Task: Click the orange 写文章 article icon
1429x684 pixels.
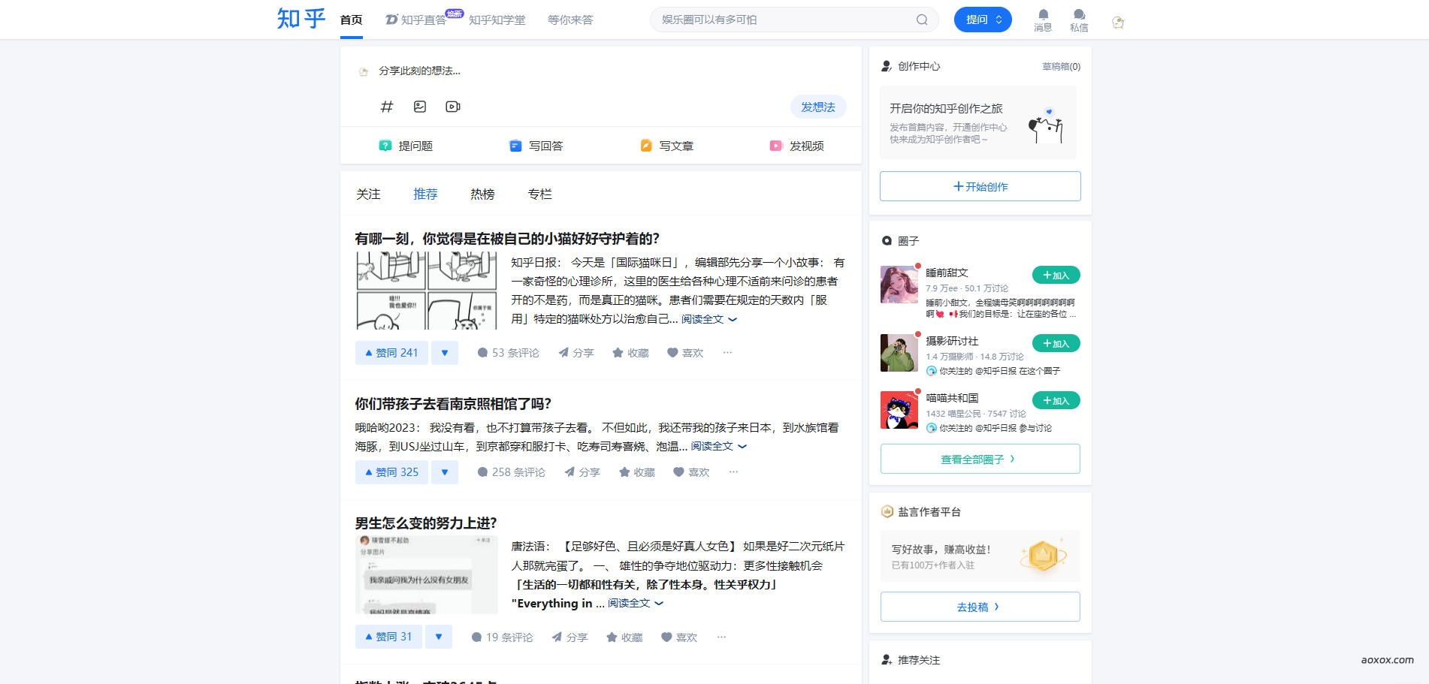Action: point(646,146)
